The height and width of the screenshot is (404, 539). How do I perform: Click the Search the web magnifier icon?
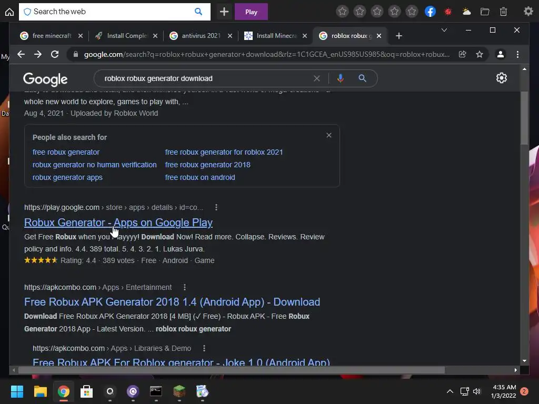(x=198, y=12)
